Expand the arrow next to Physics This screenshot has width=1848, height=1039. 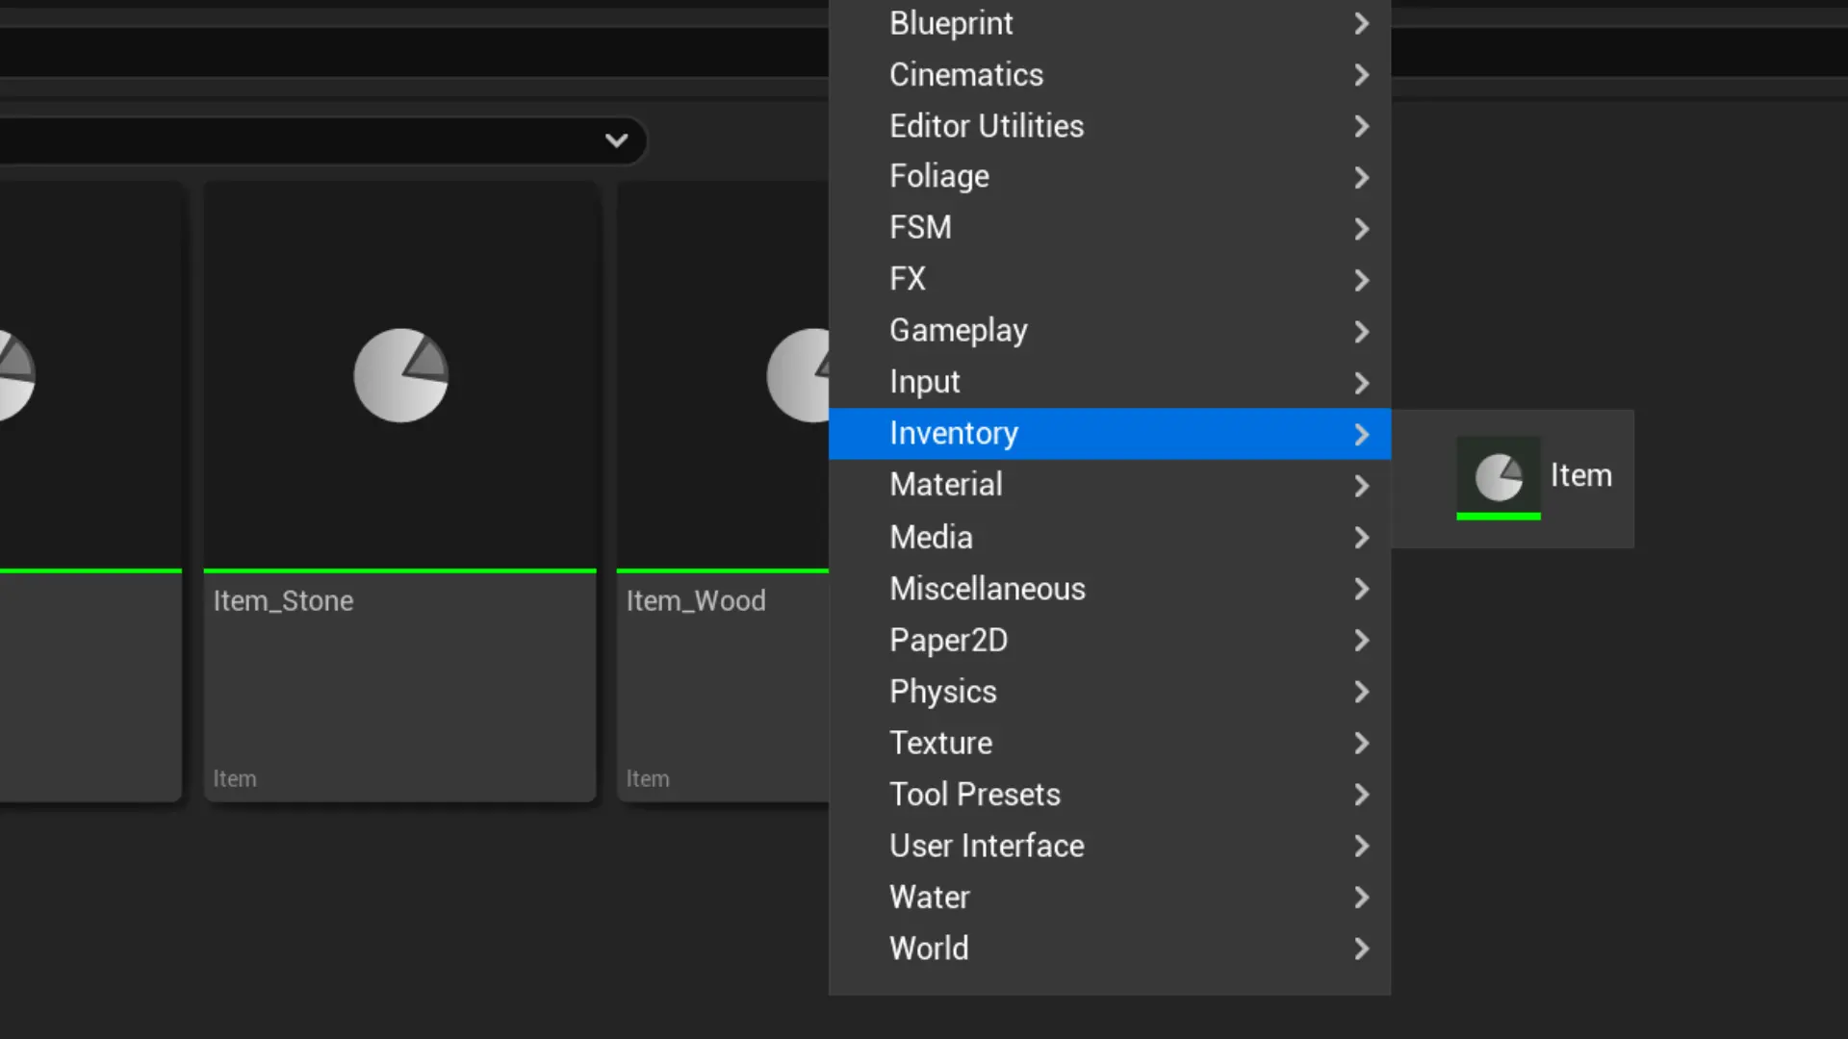1361,692
